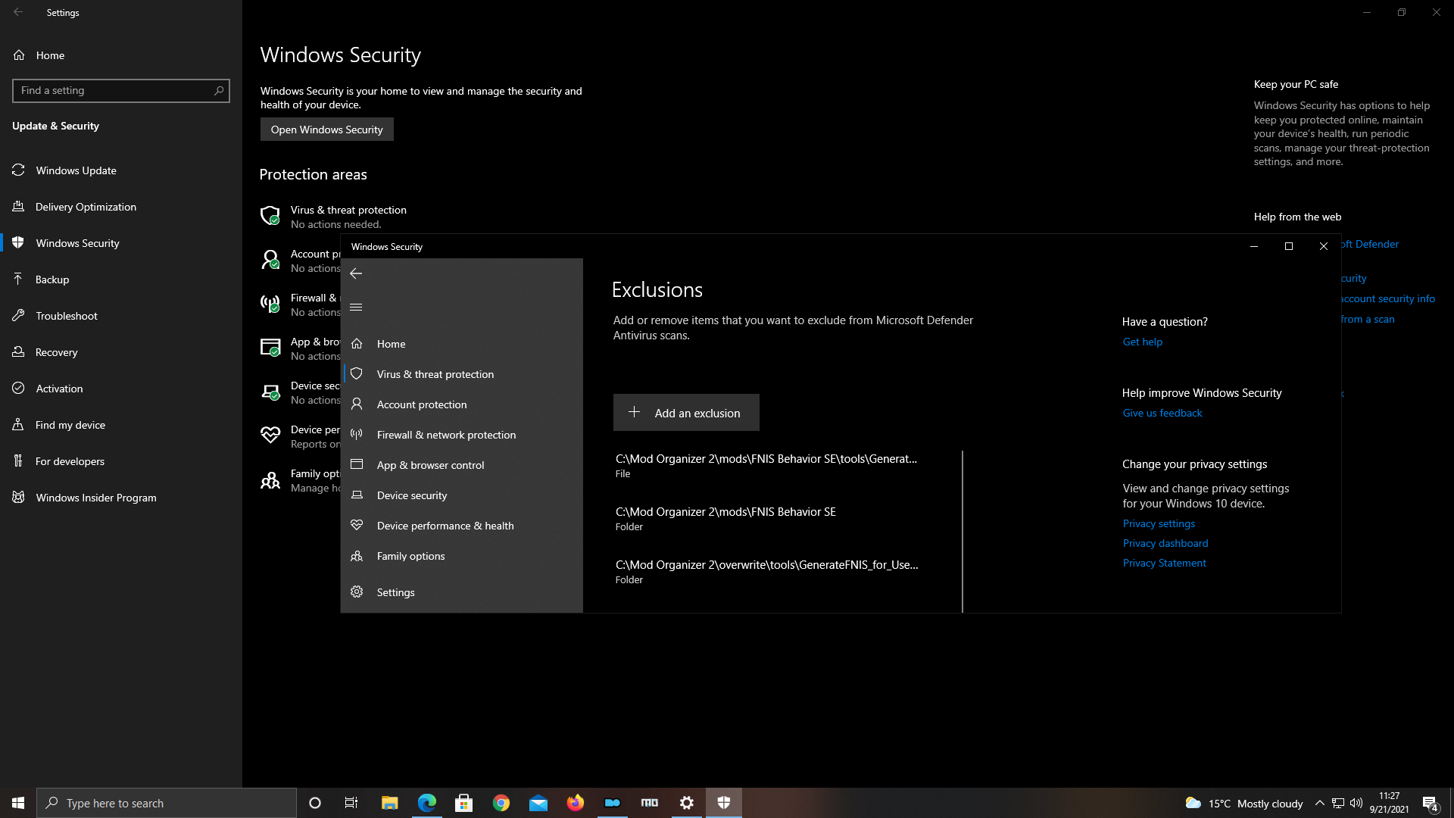Open Microsoft Edge from taskbar
This screenshot has height=818, width=1454.
click(426, 803)
